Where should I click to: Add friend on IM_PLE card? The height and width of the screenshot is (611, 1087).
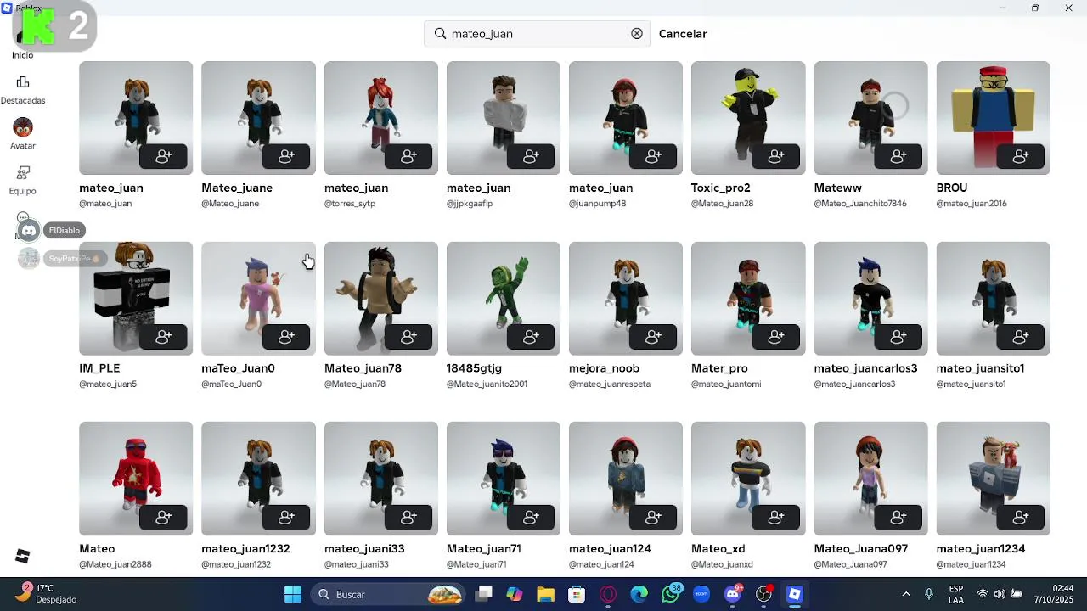(x=164, y=337)
